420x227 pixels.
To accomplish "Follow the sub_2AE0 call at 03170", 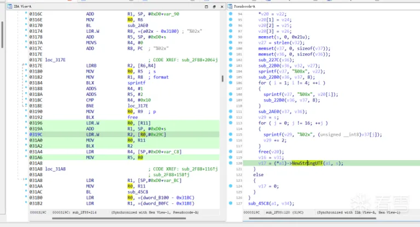I will tap(137, 25).
